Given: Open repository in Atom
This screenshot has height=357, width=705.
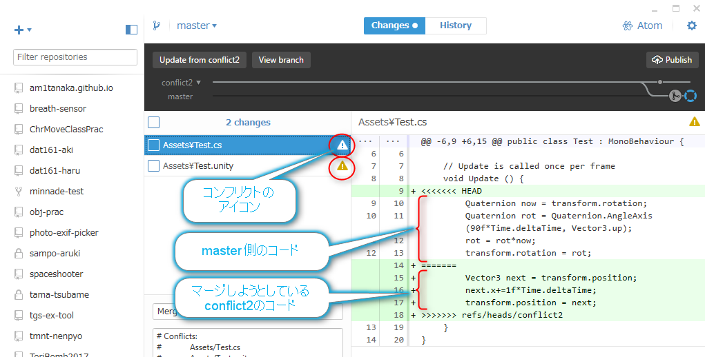Looking at the screenshot, I should [642, 25].
